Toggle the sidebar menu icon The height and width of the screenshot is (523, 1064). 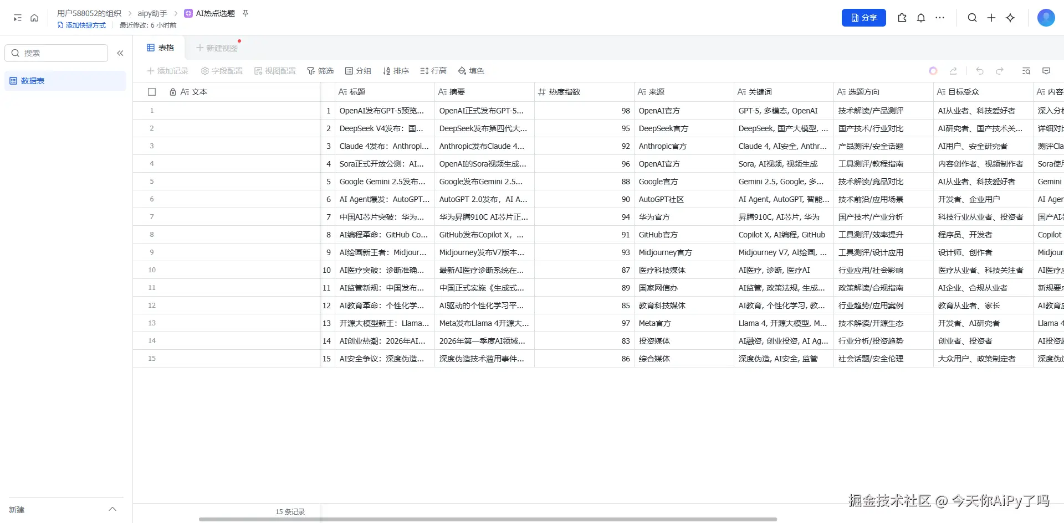(18, 18)
